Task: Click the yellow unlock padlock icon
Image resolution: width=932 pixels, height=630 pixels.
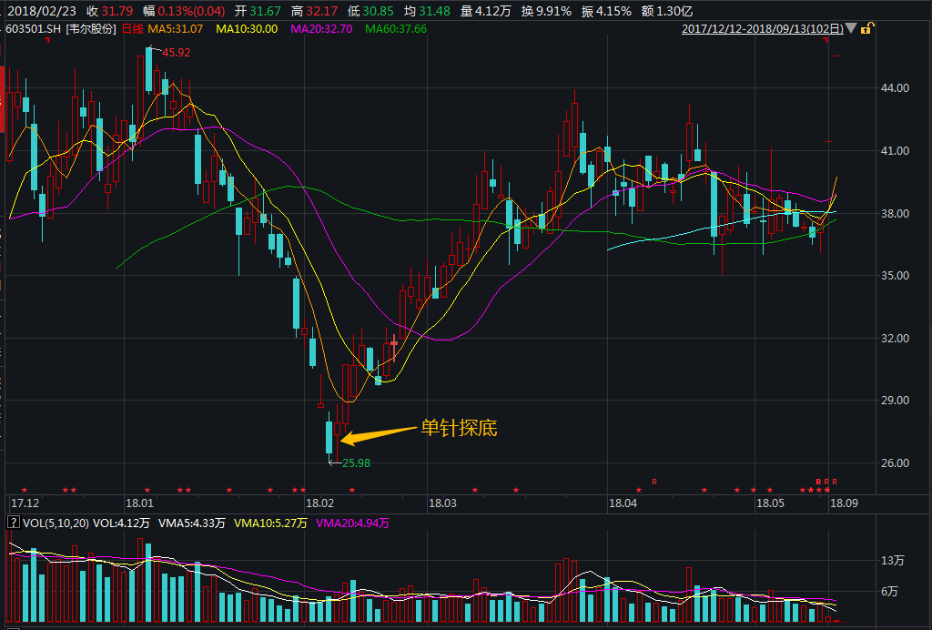Action: [x=866, y=28]
